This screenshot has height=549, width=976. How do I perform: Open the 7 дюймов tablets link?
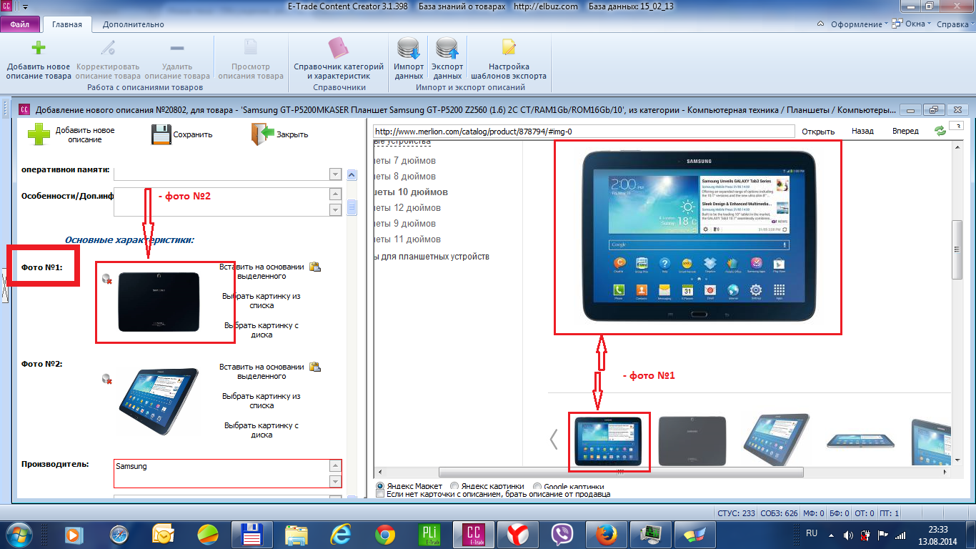[404, 161]
